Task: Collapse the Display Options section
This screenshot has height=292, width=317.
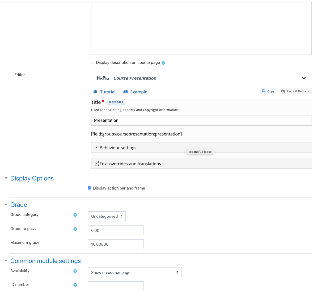Action: tap(6, 178)
